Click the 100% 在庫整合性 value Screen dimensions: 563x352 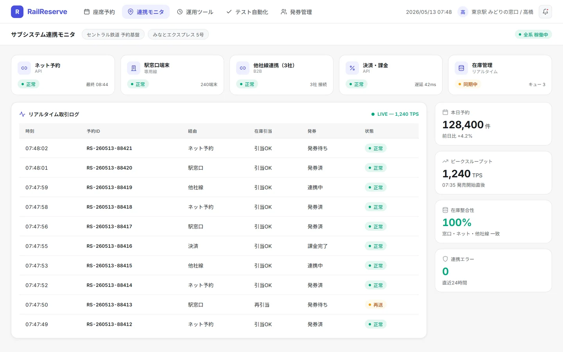coord(457,223)
